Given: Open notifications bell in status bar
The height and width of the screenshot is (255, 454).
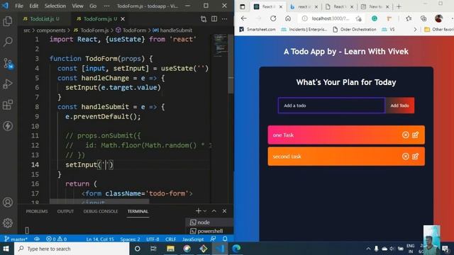Looking at the screenshot, I should point(225,239).
